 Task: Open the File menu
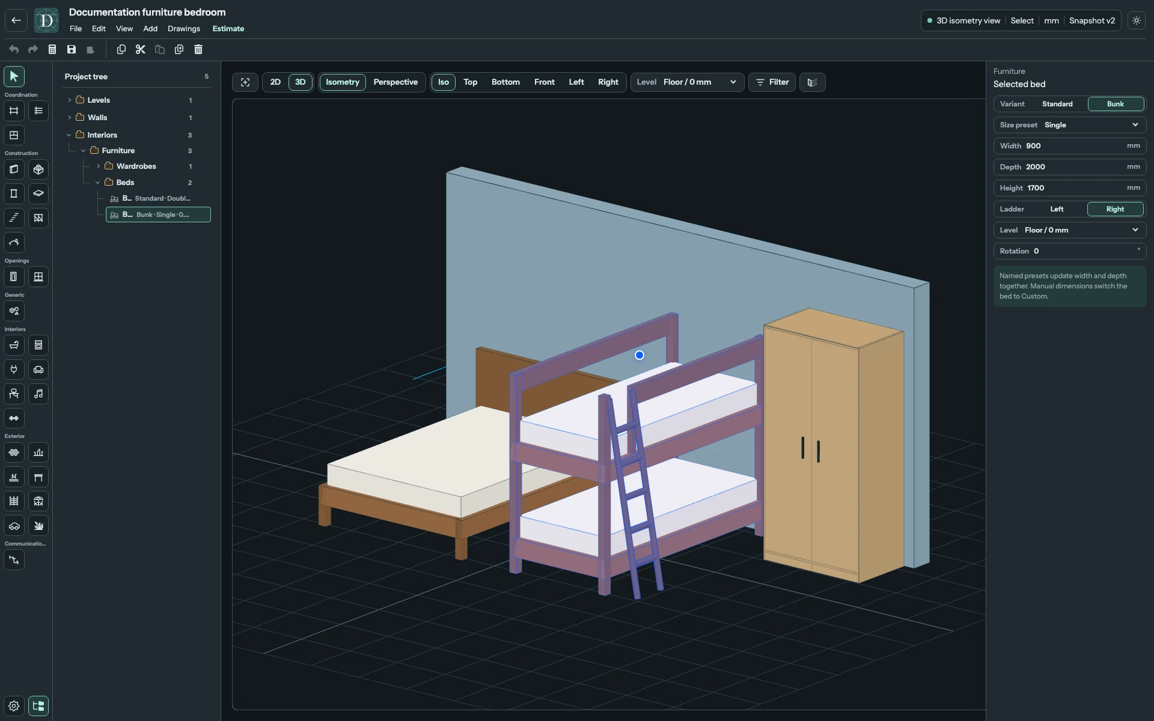(x=76, y=29)
